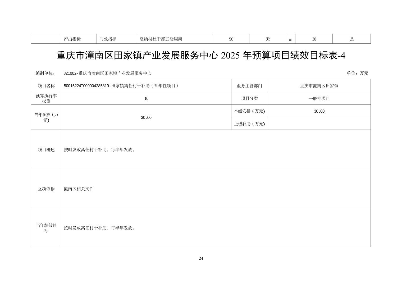Viewport: 402px width, 284px height.
Task: Click the 编制单位 label
Action: (x=45, y=73)
